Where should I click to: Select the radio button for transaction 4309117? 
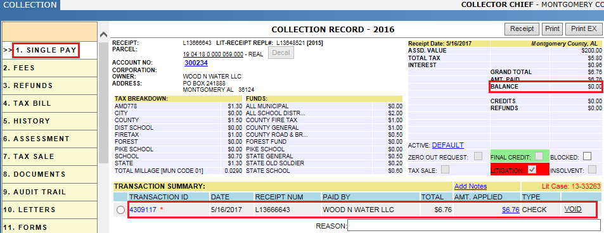120,210
